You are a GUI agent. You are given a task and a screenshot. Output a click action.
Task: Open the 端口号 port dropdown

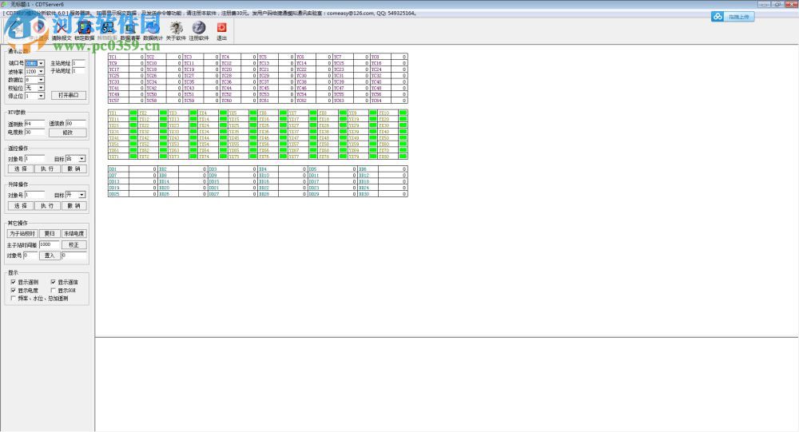click(41, 64)
